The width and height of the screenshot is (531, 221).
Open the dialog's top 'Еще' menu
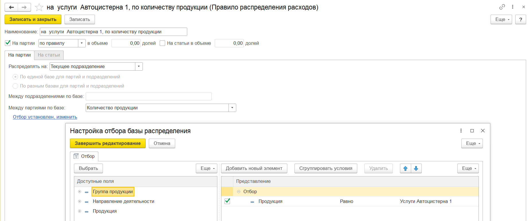point(472,144)
